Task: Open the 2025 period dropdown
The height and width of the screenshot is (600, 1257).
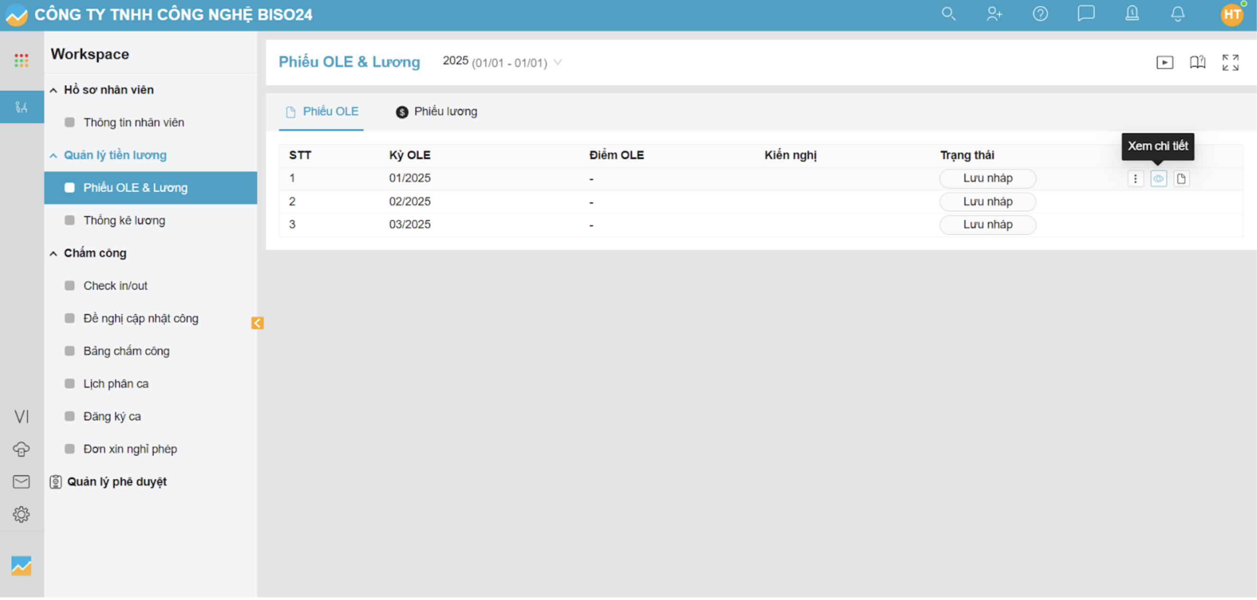Action: (x=502, y=63)
